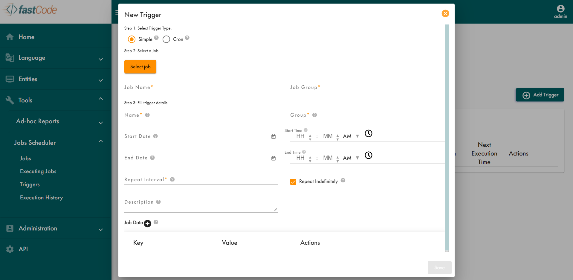Show help tooltip for Job Data
Screen dimensions: 573x280
(x=156, y=222)
